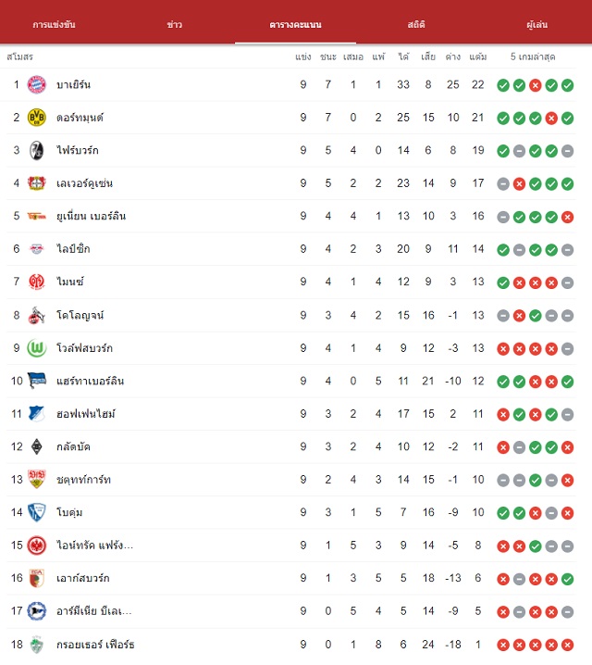
Task: Select the Wolfsburg green W logo
Action: (37, 348)
